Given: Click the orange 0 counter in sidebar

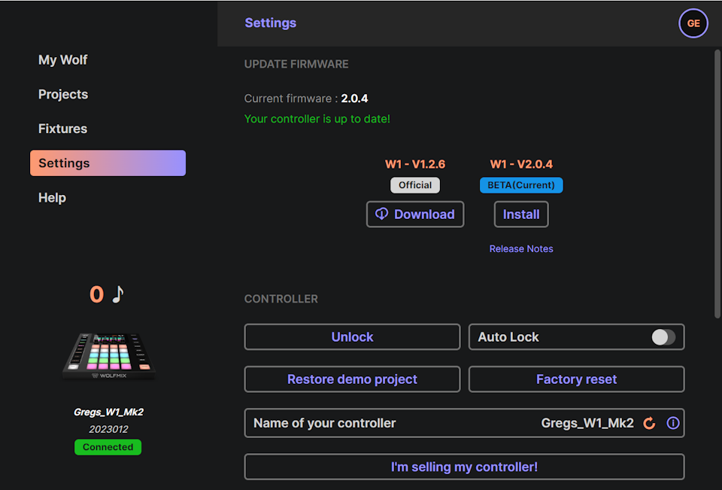Looking at the screenshot, I should [x=97, y=294].
